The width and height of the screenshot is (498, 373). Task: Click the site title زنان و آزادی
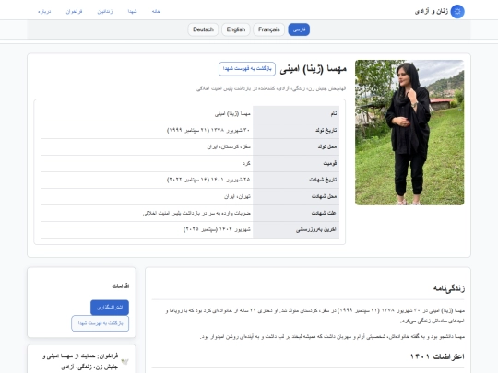[432, 12]
